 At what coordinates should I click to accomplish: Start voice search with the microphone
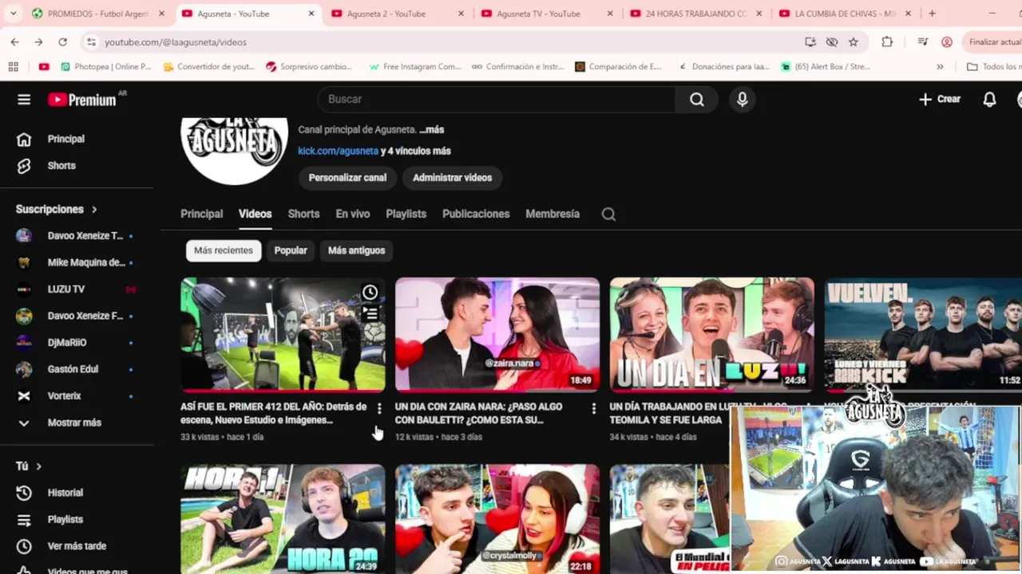[x=743, y=99]
